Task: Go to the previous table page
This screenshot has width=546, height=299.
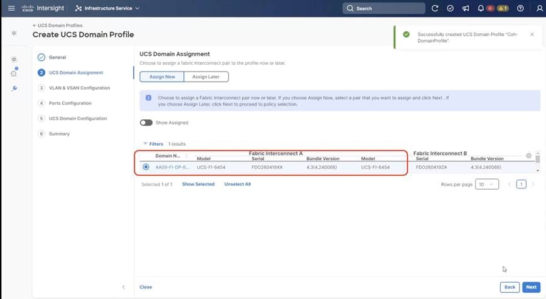Action: click(510, 184)
